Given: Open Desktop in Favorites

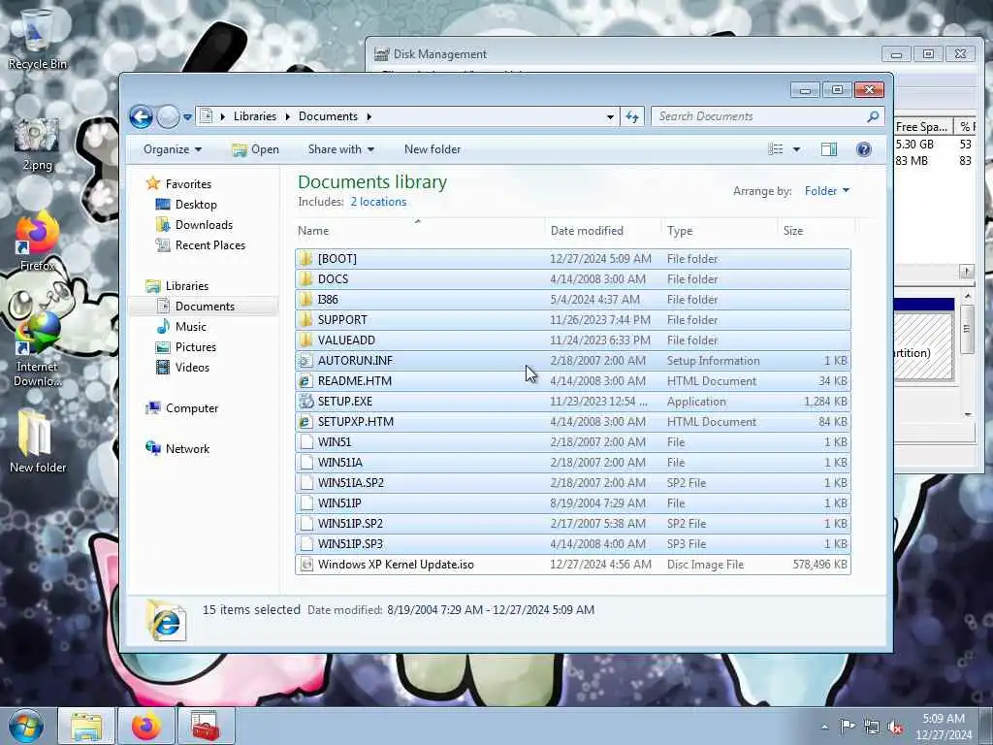Looking at the screenshot, I should (x=196, y=205).
